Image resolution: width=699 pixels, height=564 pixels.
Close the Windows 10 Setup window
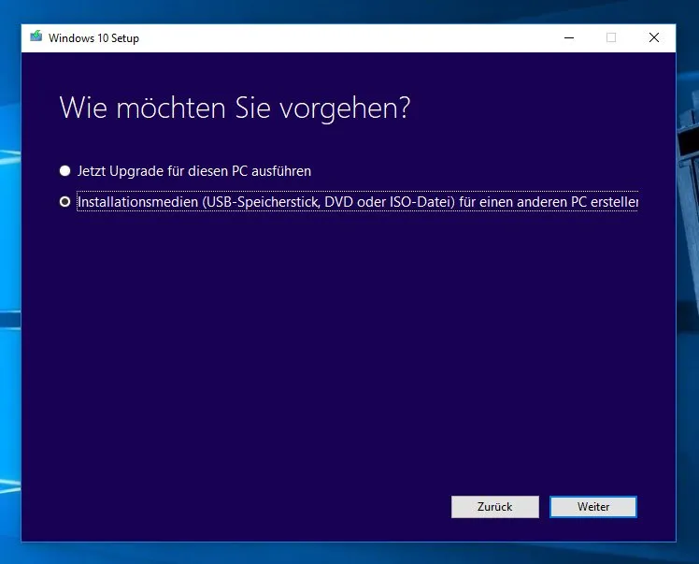(653, 38)
